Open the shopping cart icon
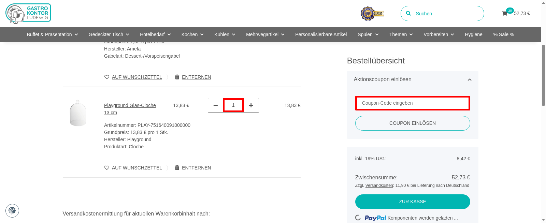Screen dimensions: 546x223 coord(505,13)
